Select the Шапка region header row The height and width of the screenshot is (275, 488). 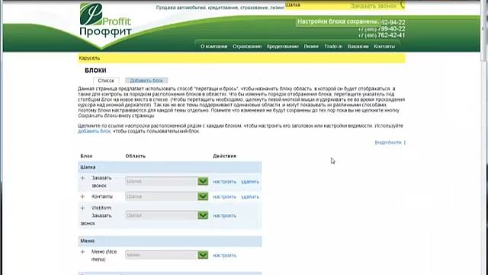pyautogui.click(x=169, y=167)
